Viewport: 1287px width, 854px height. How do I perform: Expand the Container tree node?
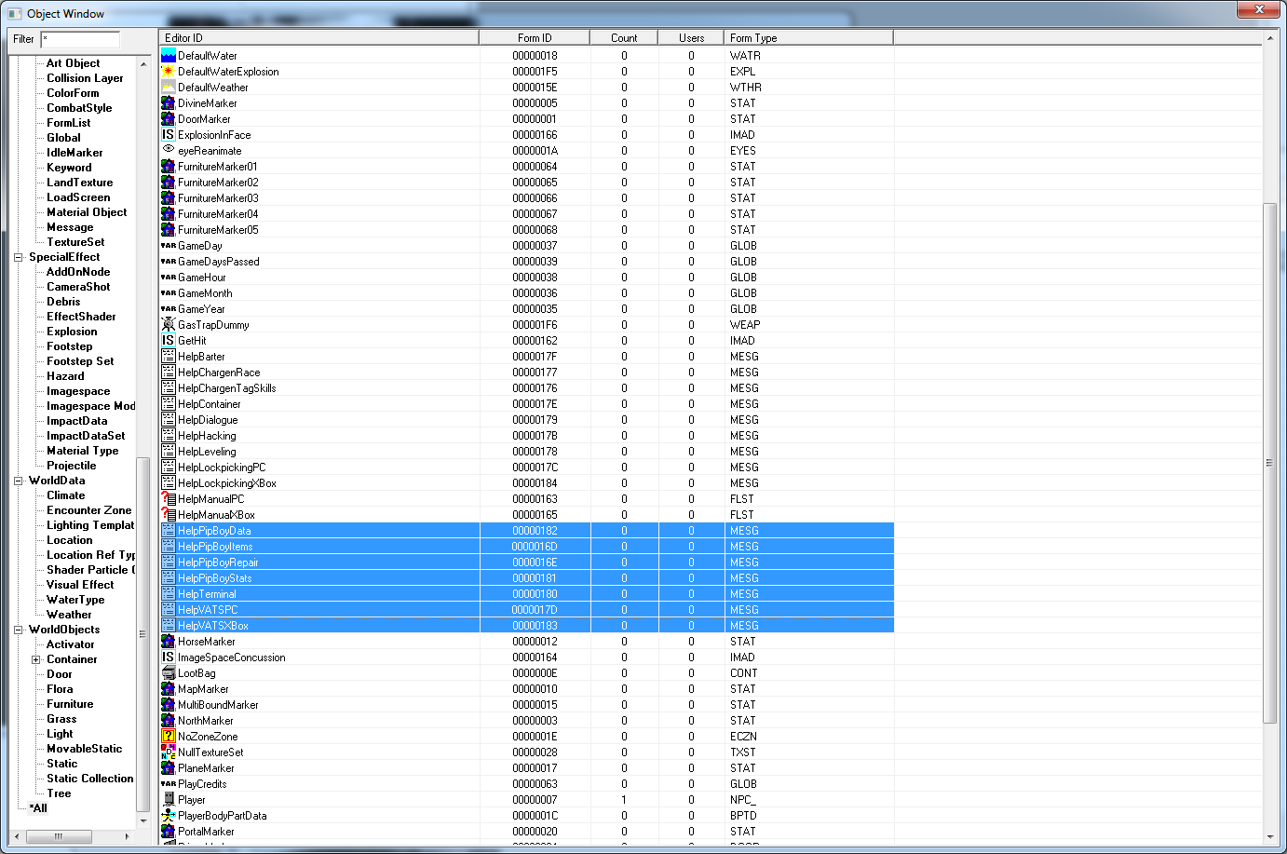36,659
